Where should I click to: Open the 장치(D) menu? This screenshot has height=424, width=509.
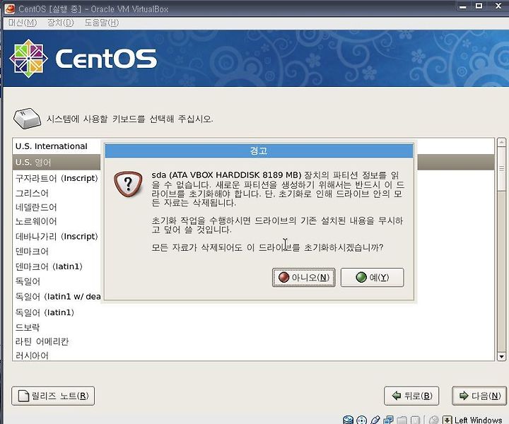click(60, 23)
